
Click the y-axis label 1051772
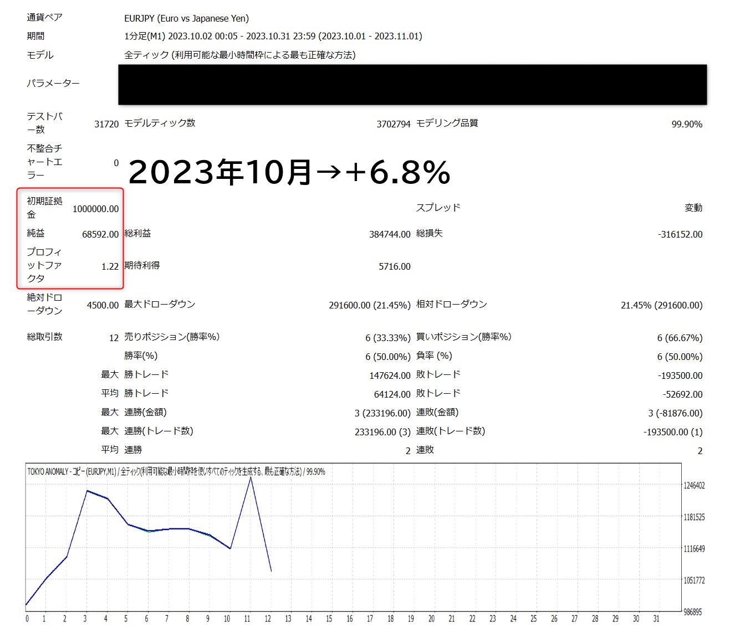click(695, 580)
